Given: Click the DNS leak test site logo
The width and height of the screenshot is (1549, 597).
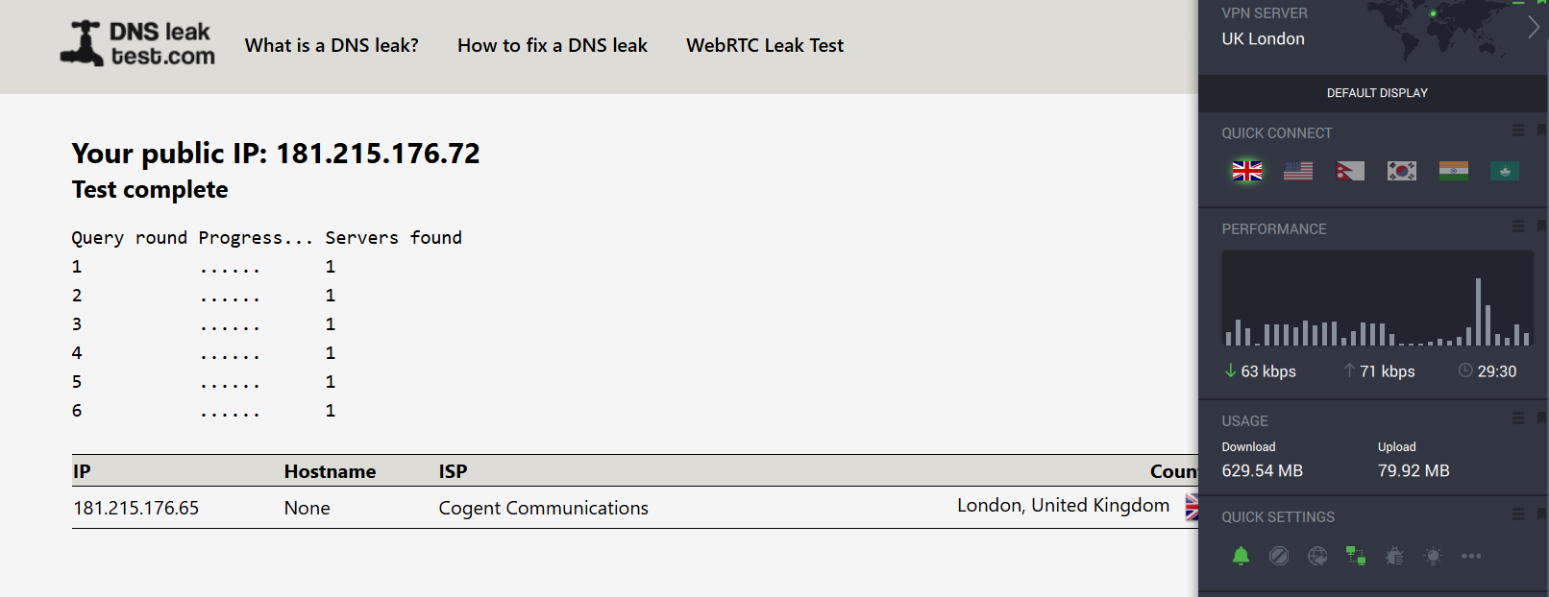Looking at the screenshot, I should 138,44.
